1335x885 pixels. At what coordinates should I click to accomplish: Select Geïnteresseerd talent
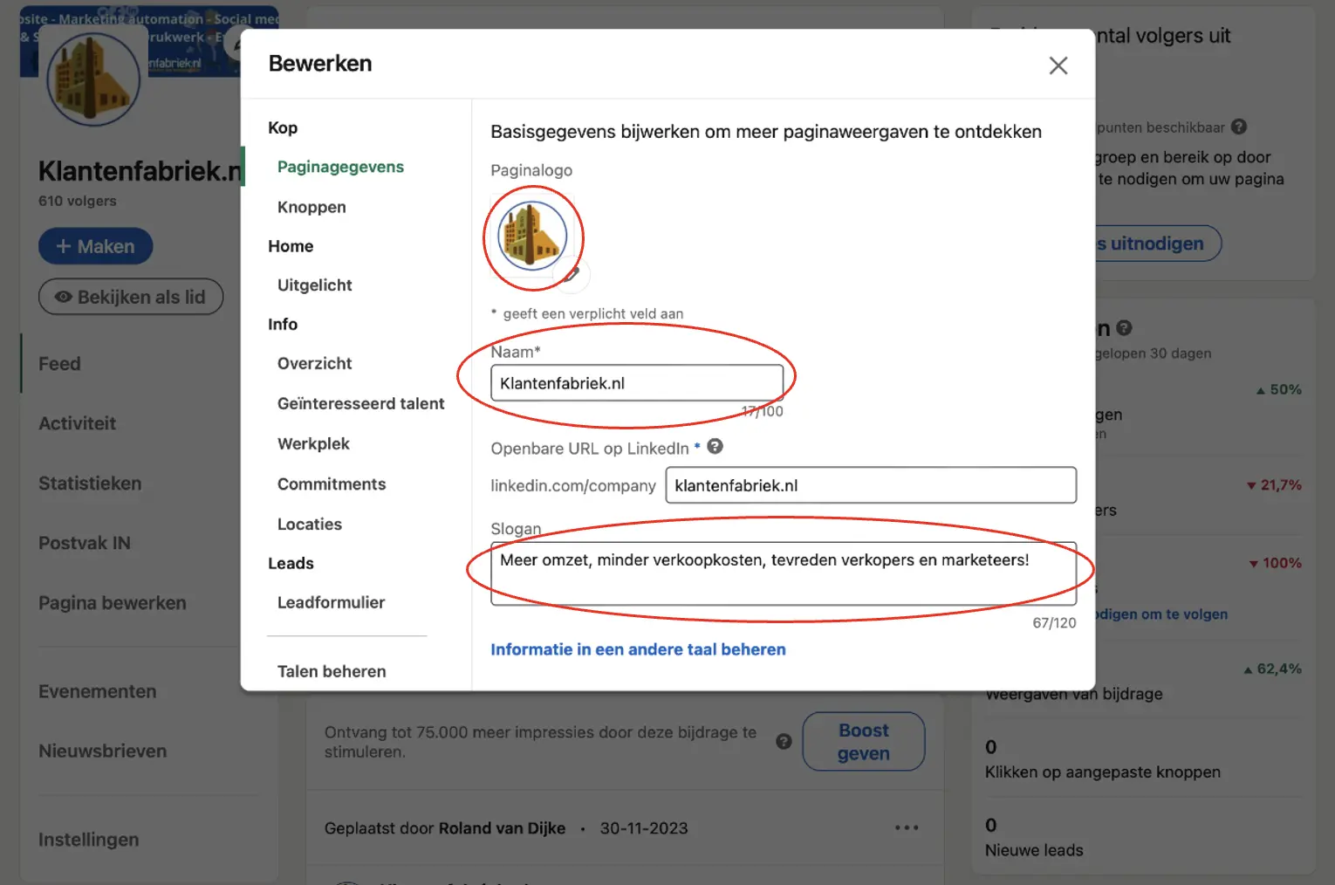pos(360,403)
